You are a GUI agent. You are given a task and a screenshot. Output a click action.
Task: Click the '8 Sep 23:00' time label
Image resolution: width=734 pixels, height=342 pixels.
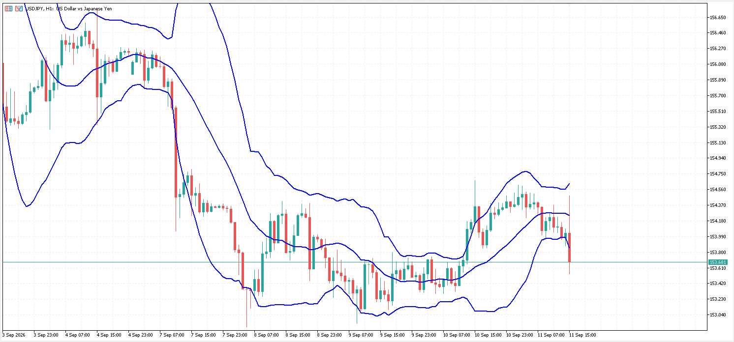(x=330, y=335)
